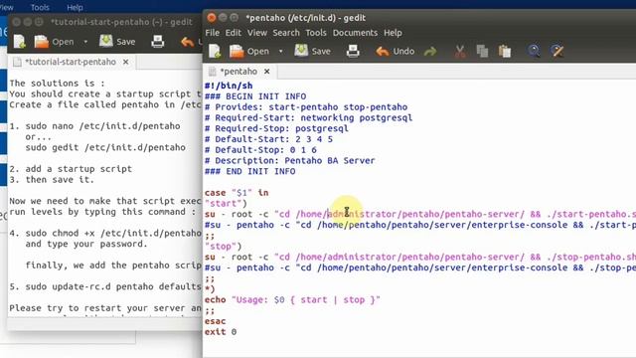This screenshot has width=636, height=358.
Task: Click the '### BEGIN INIT INFO' line
Action: pos(255,96)
